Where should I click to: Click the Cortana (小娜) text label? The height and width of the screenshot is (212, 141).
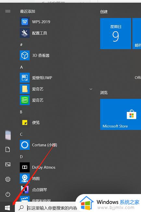(x=45, y=145)
